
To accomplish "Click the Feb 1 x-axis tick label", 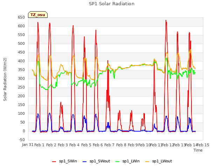I will pos(39,145).
